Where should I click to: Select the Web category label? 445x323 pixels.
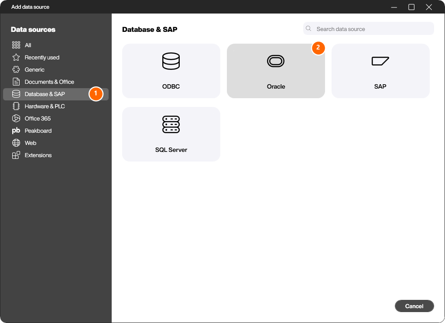pos(31,143)
